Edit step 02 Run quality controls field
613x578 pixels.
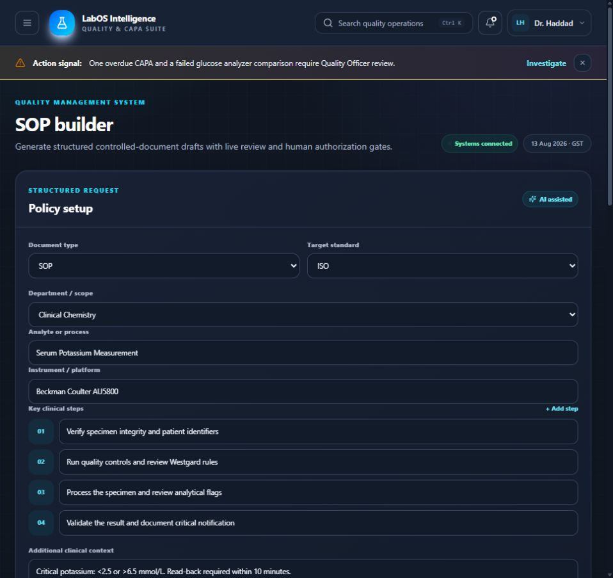(x=318, y=462)
